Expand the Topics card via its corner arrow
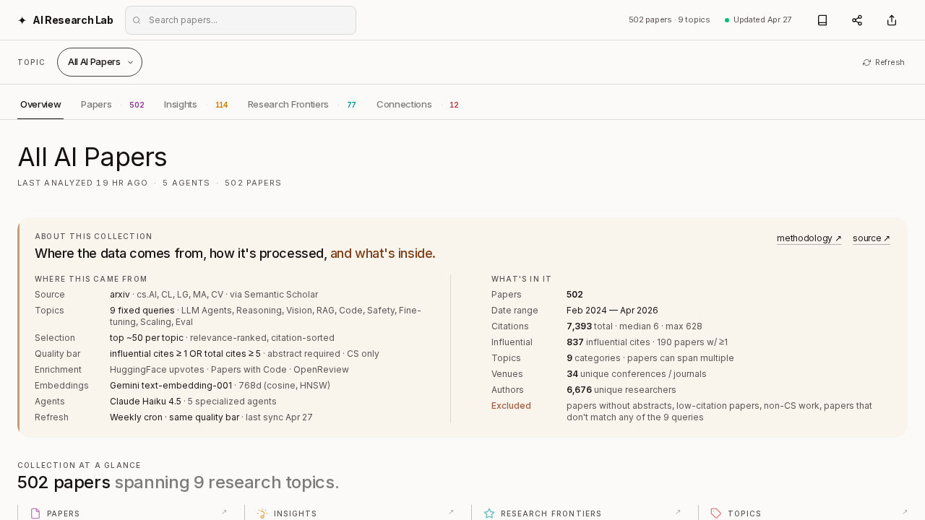The width and height of the screenshot is (925, 520). point(906,511)
